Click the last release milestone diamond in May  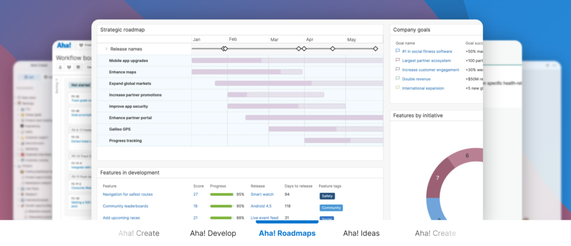pos(375,49)
